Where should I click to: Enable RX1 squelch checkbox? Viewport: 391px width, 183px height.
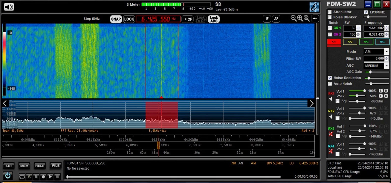click(338, 101)
